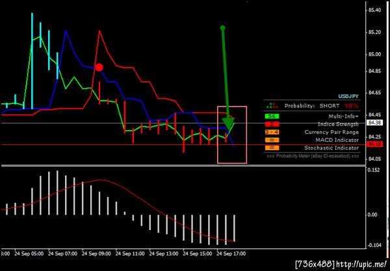The height and width of the screenshot is (271, 390).
Task: Click the 24 Sep 07:00 time label
Action: (x=62, y=254)
